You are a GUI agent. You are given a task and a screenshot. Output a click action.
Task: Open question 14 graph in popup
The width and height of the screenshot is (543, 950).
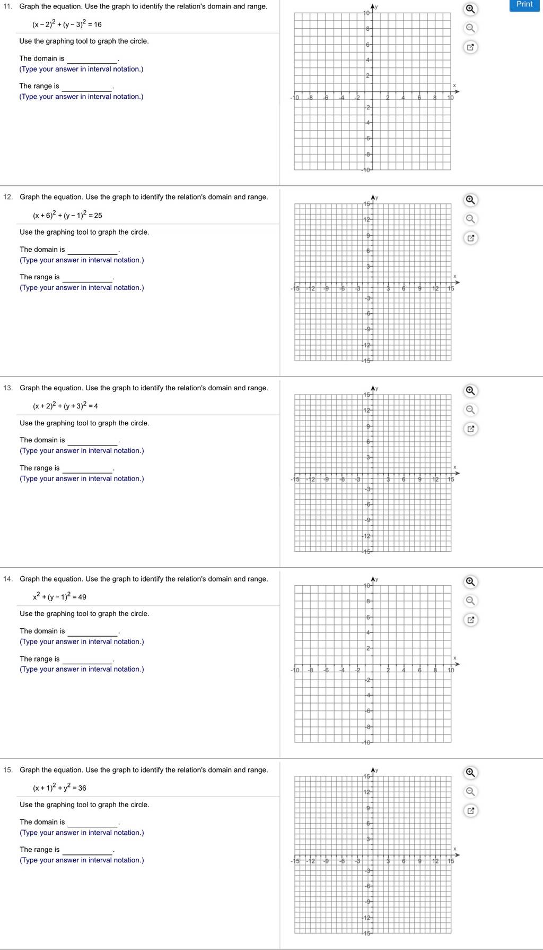click(x=470, y=620)
